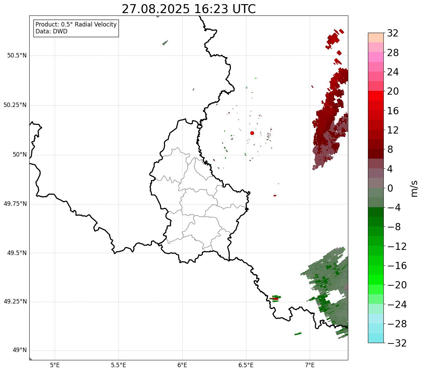
Task: Click the '50.25°N' latitude label
Action: [x=15, y=105]
